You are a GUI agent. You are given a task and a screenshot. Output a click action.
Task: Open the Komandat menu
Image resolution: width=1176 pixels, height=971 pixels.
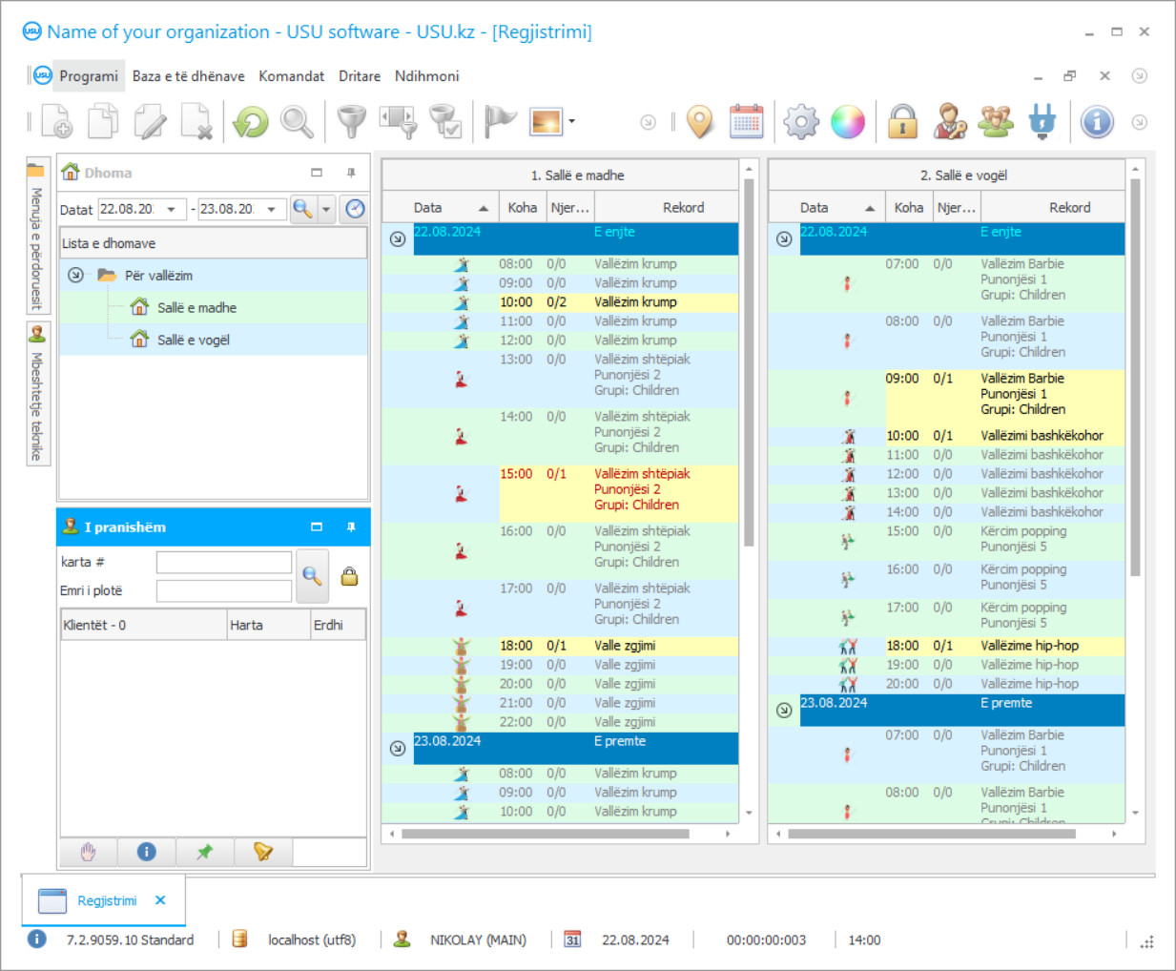click(291, 76)
